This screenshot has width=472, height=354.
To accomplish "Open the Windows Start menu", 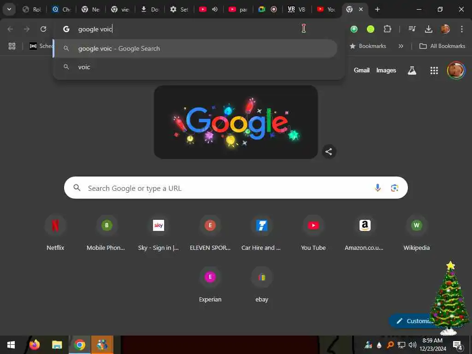I will coord(11,345).
